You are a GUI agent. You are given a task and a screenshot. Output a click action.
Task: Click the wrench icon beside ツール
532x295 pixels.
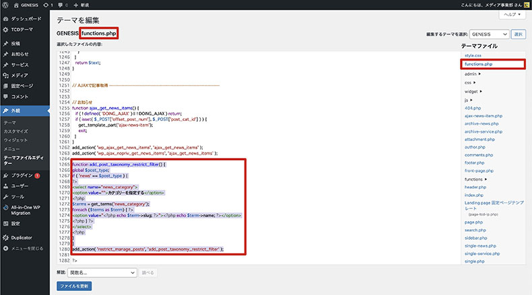pos(5,197)
